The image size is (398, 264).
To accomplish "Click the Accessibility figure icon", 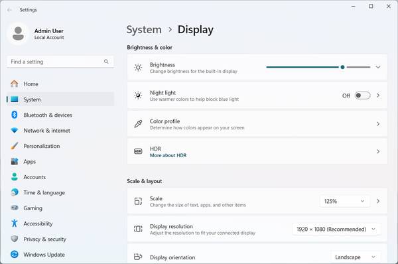I will click(x=15, y=223).
